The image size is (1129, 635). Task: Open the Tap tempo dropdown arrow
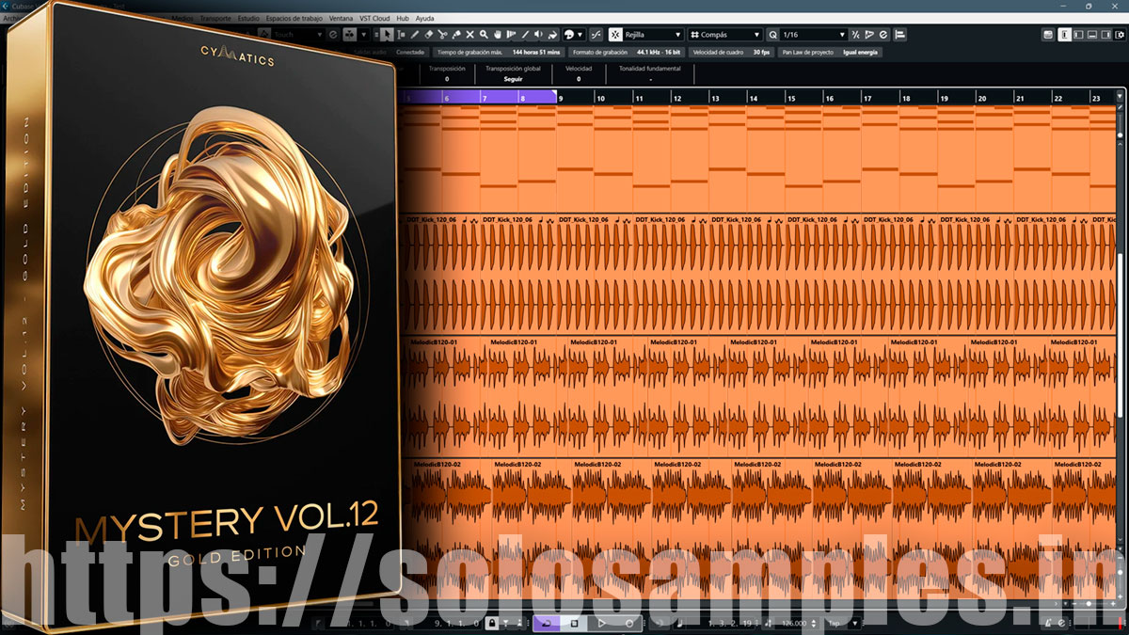pyautogui.click(x=854, y=624)
